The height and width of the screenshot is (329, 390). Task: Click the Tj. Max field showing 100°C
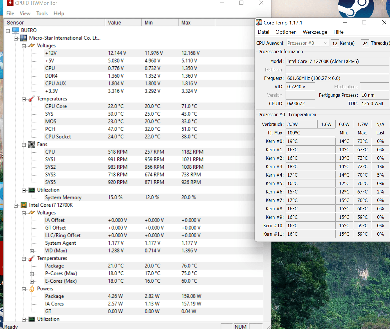310,133
